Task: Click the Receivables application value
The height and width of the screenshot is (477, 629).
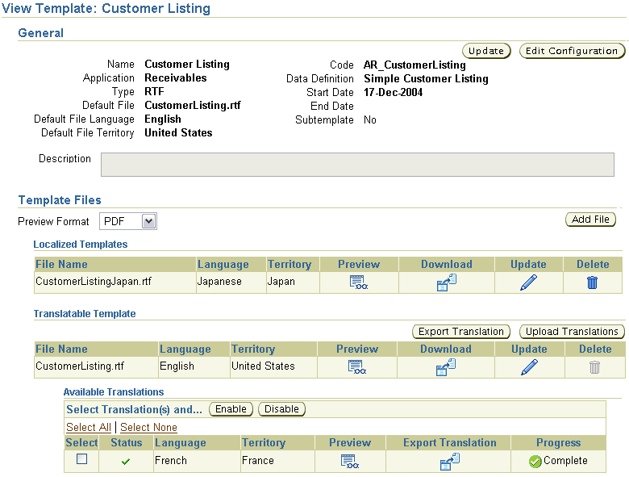Action: (176, 78)
